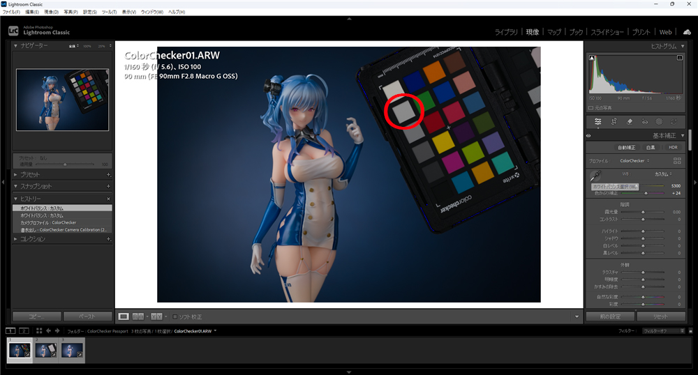Open the filter preset dropdown

point(664,331)
